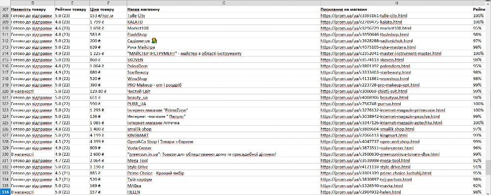The width and height of the screenshot is (491, 195).
Task: Select the Чистий Світ store cell
Action: pos(223,91)
